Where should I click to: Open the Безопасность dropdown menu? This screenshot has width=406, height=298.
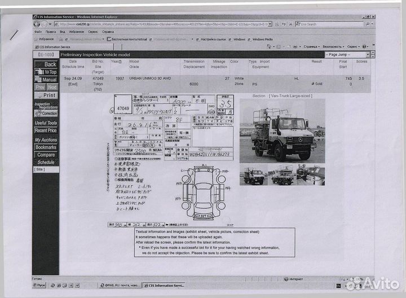coord(333,47)
